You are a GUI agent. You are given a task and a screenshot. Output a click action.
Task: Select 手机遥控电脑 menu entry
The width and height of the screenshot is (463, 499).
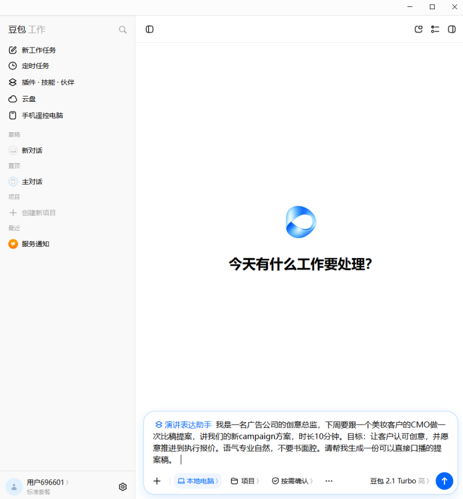pyautogui.click(x=42, y=115)
